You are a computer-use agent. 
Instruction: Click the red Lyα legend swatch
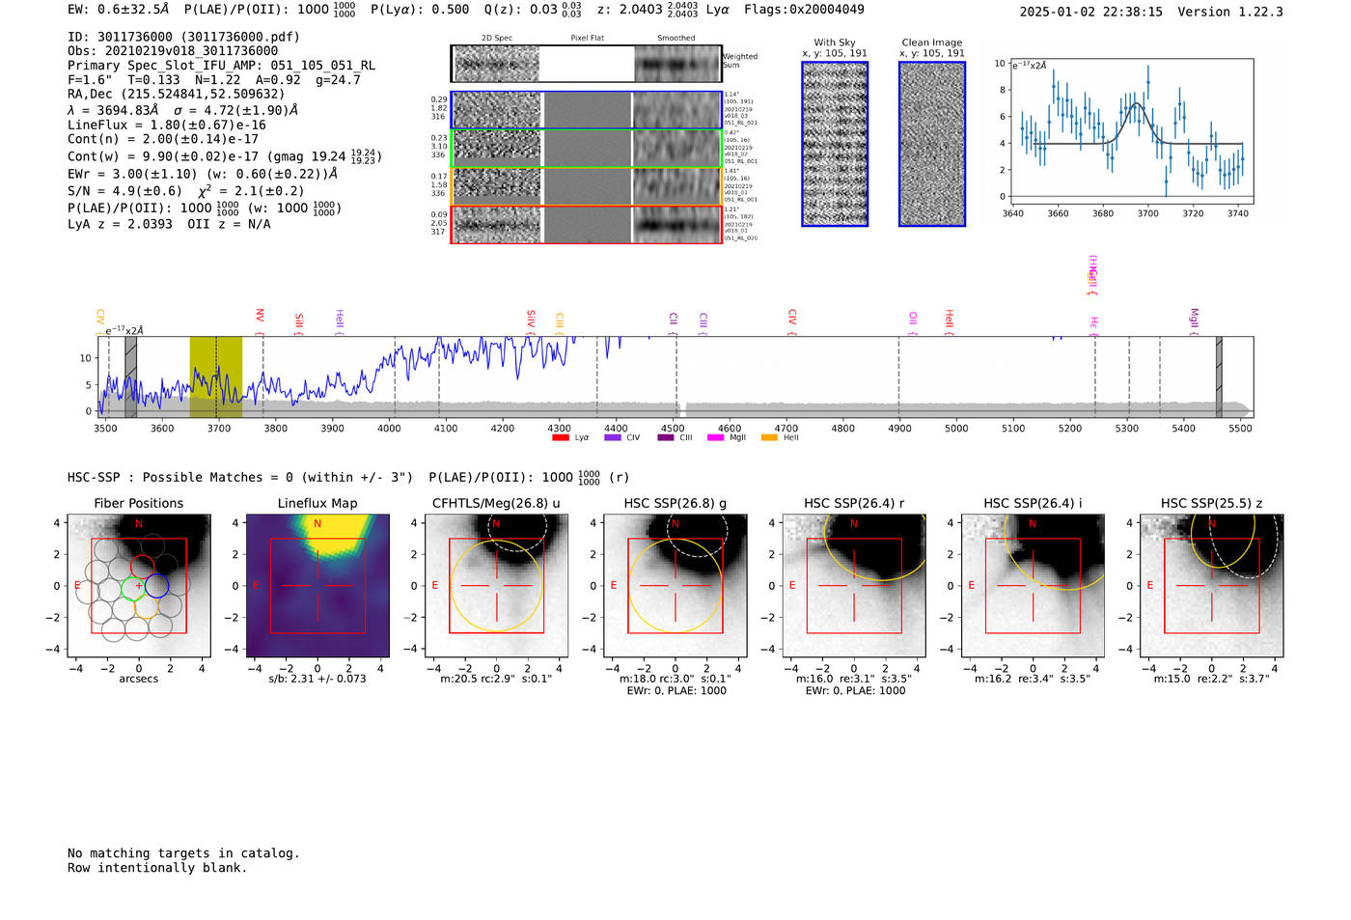coord(560,438)
